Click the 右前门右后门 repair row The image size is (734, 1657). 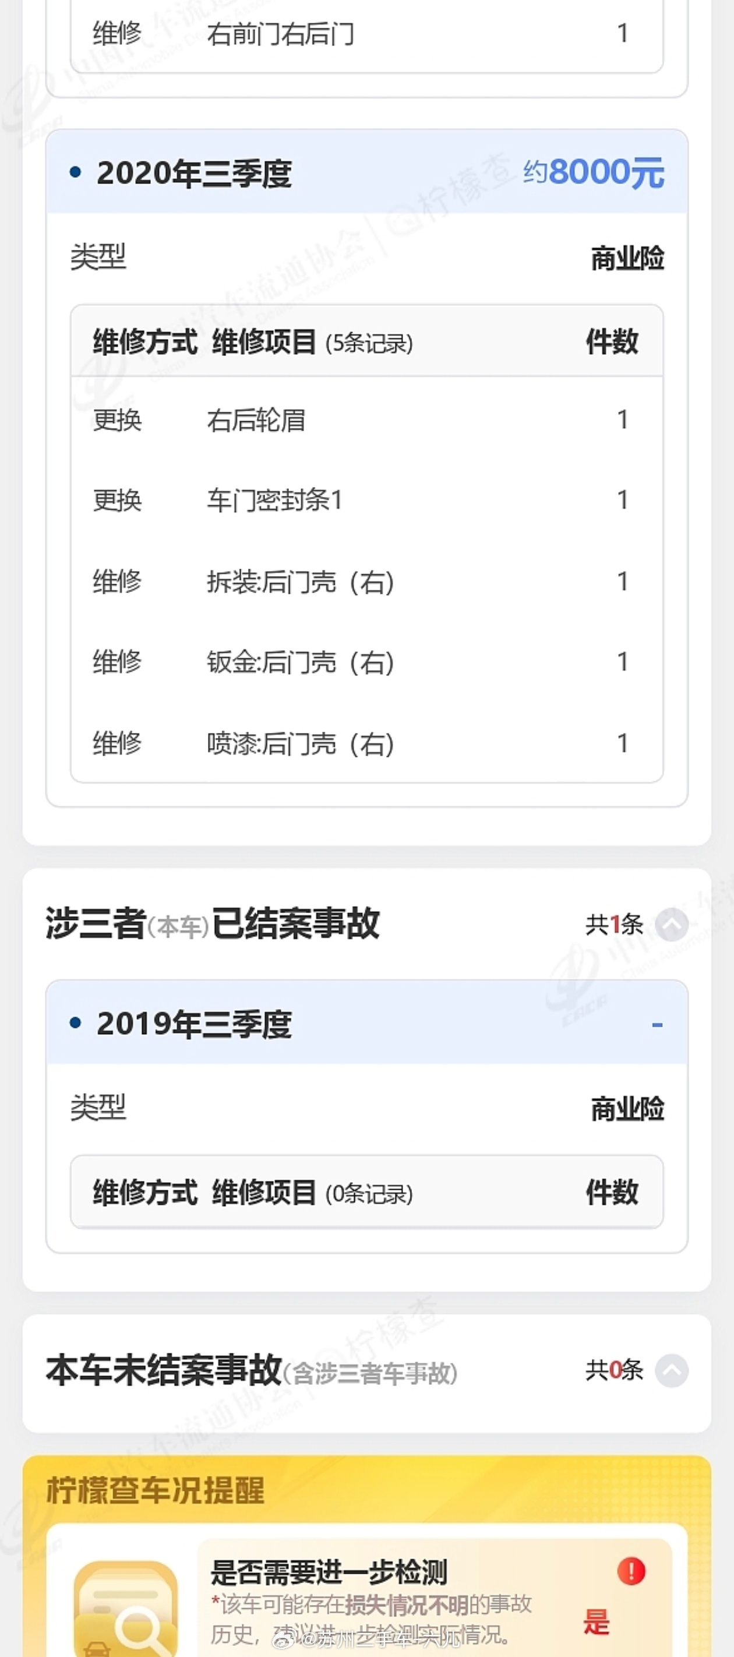click(x=366, y=33)
